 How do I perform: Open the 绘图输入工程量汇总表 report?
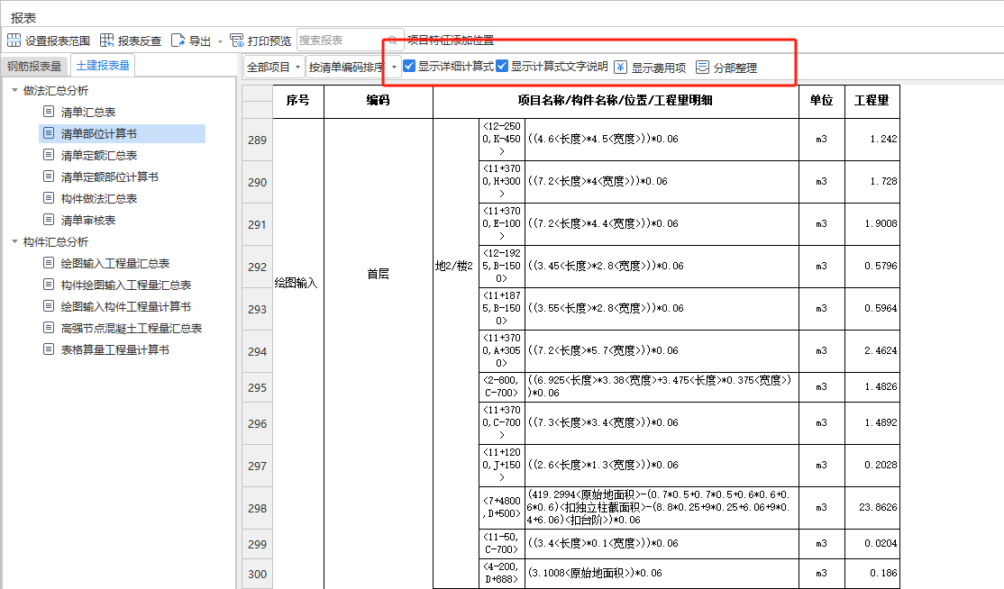[x=114, y=264]
